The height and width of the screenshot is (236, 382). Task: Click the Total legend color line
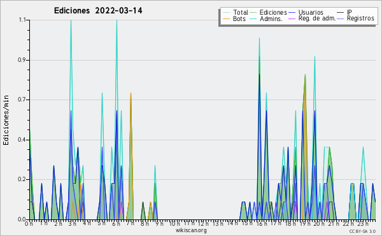pyautogui.click(x=226, y=13)
